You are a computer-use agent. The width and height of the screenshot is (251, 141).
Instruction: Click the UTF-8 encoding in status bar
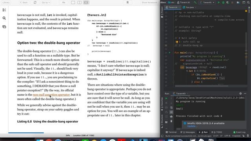click(227, 136)
